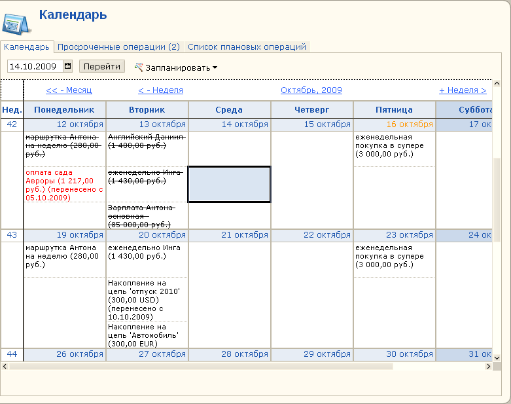
Task: Click week number 42
Action: (x=12, y=124)
